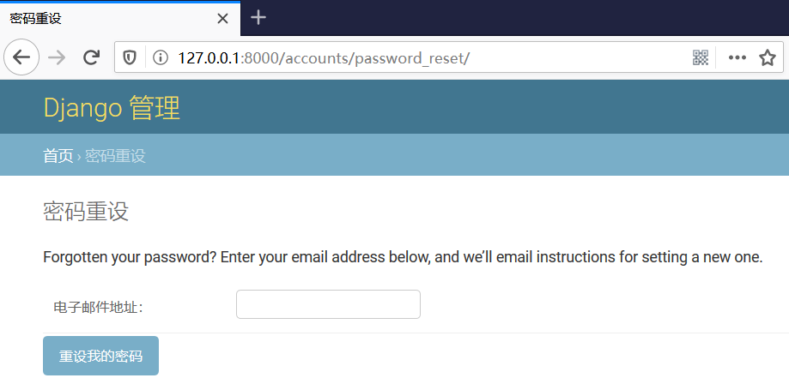Focus the email address input field

click(328, 304)
